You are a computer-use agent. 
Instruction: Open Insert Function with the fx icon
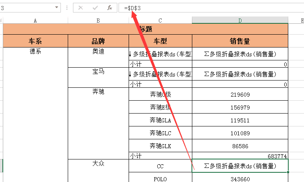pos(110,8)
